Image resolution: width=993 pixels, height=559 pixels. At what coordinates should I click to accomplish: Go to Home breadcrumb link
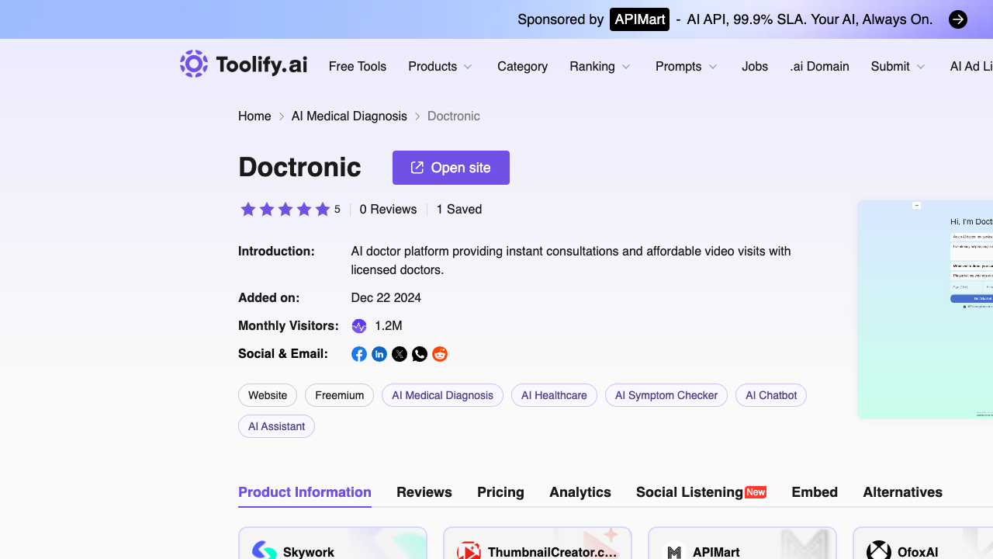(x=254, y=116)
